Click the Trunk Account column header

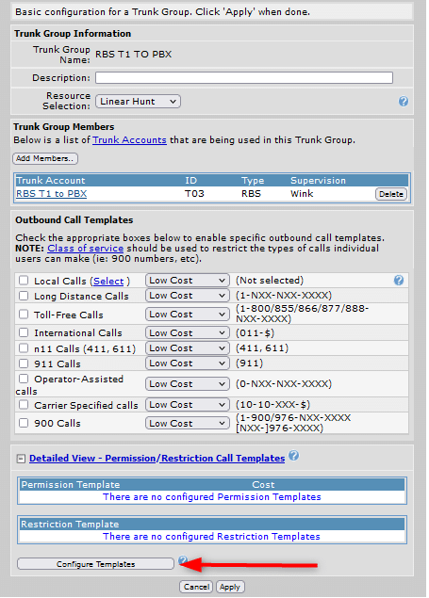pyautogui.click(x=51, y=181)
